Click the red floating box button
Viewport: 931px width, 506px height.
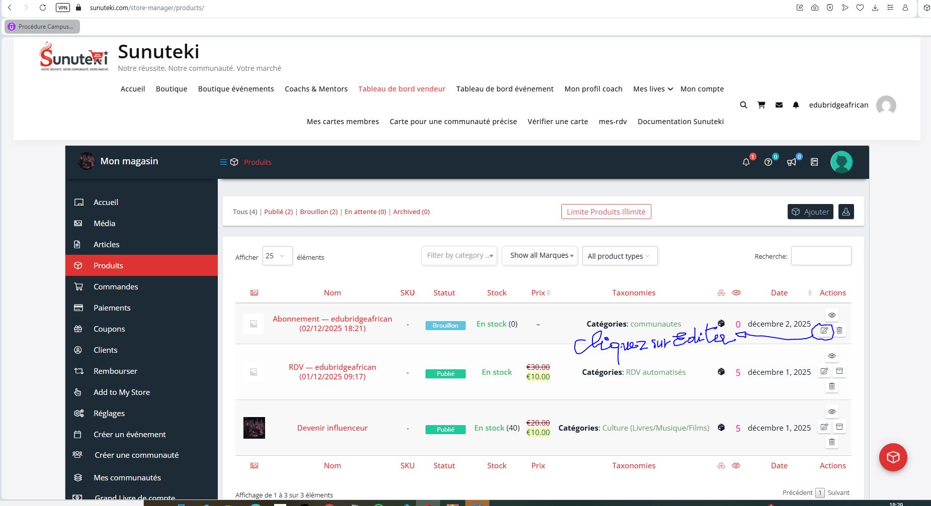click(x=893, y=457)
